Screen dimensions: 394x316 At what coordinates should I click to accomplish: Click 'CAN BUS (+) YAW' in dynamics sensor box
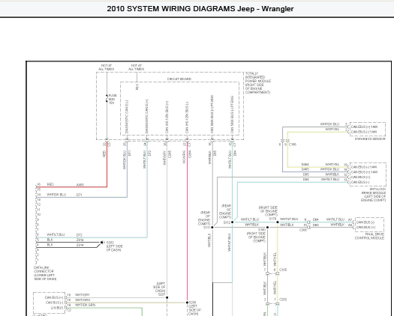point(364,127)
